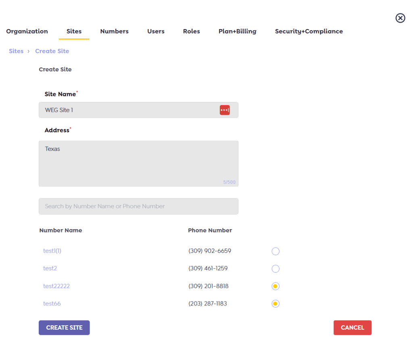Disable the selected radio button for test22222
The width and height of the screenshot is (413, 356).
(x=275, y=286)
